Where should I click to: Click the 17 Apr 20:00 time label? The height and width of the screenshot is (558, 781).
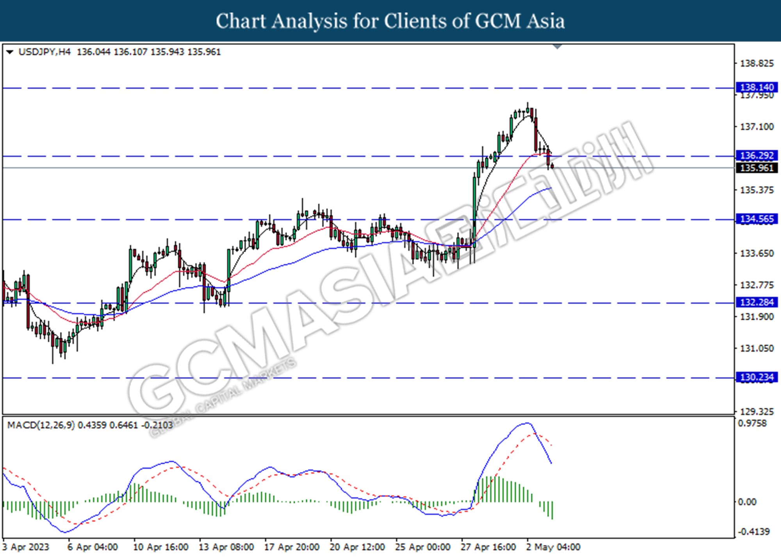tap(292, 547)
